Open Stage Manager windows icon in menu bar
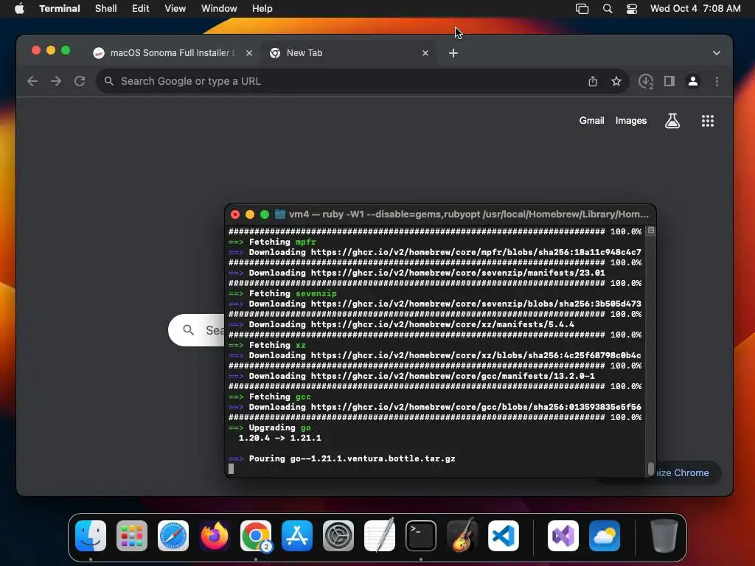The image size is (755, 566). [x=582, y=9]
